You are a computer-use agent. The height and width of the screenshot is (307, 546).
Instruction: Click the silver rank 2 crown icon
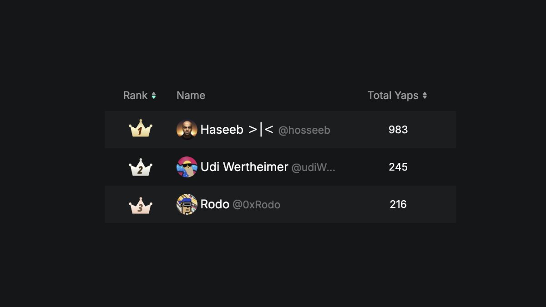click(x=141, y=167)
